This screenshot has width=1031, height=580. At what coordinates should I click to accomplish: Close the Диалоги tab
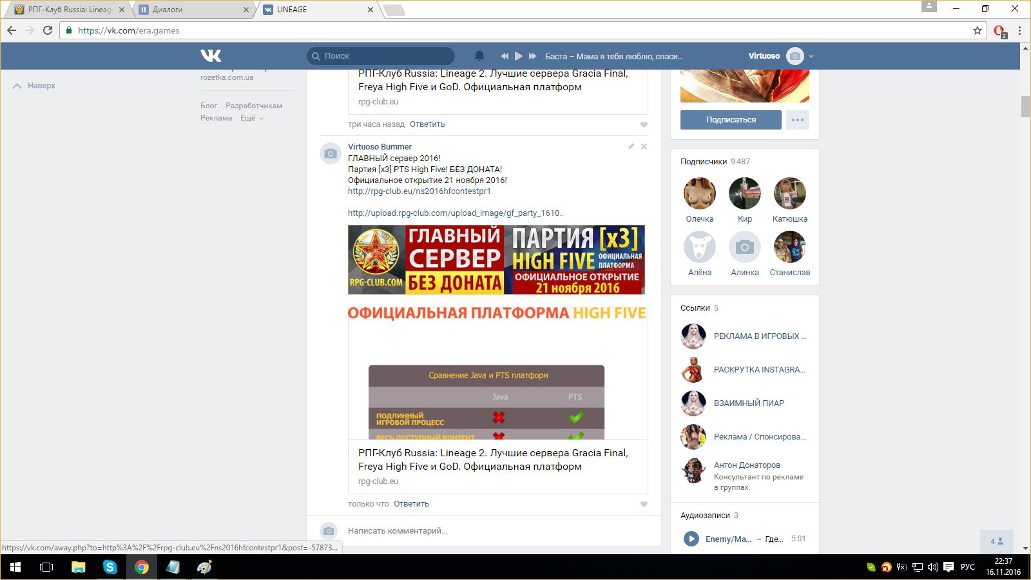point(246,10)
